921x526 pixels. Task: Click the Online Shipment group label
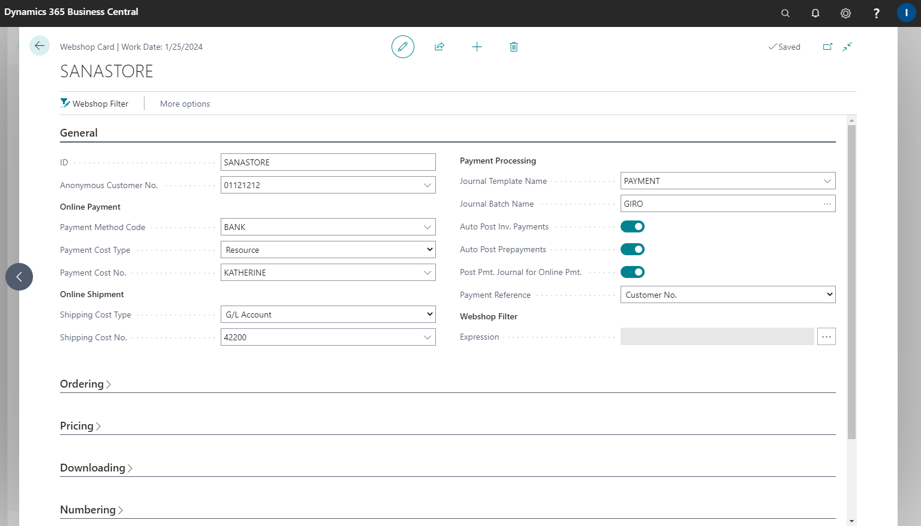point(92,294)
